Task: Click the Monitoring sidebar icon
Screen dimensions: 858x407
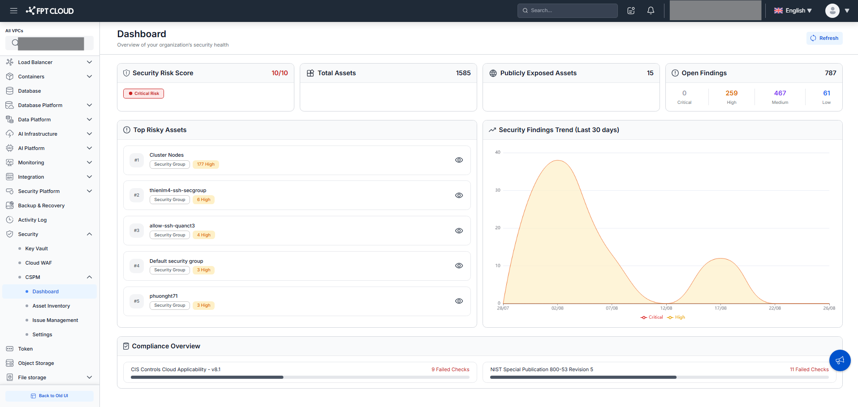Action: tap(9, 163)
